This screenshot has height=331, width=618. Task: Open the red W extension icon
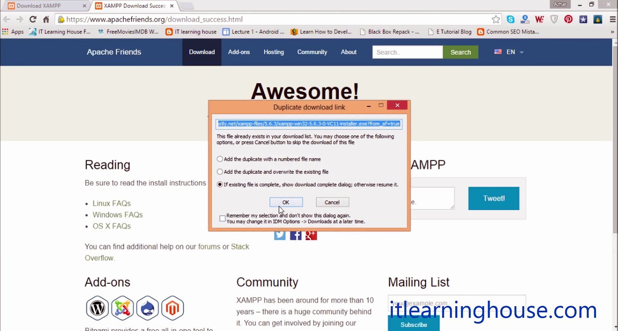pyautogui.click(x=539, y=19)
